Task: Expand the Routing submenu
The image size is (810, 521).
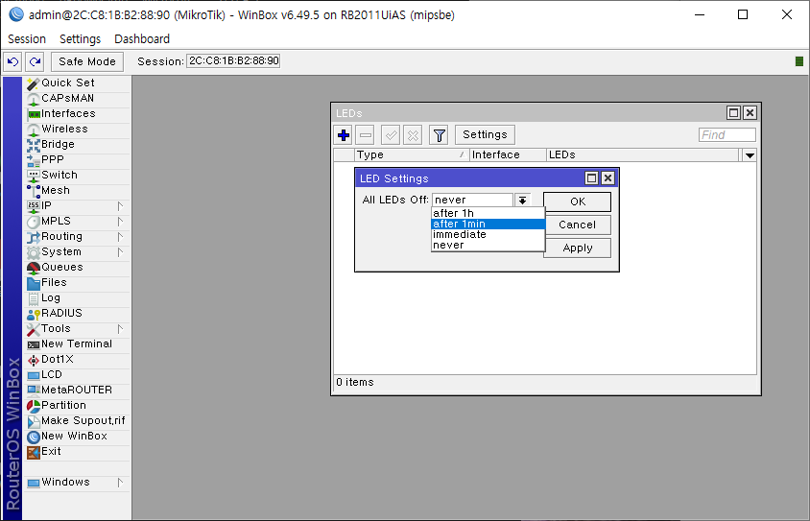Action: [120, 237]
